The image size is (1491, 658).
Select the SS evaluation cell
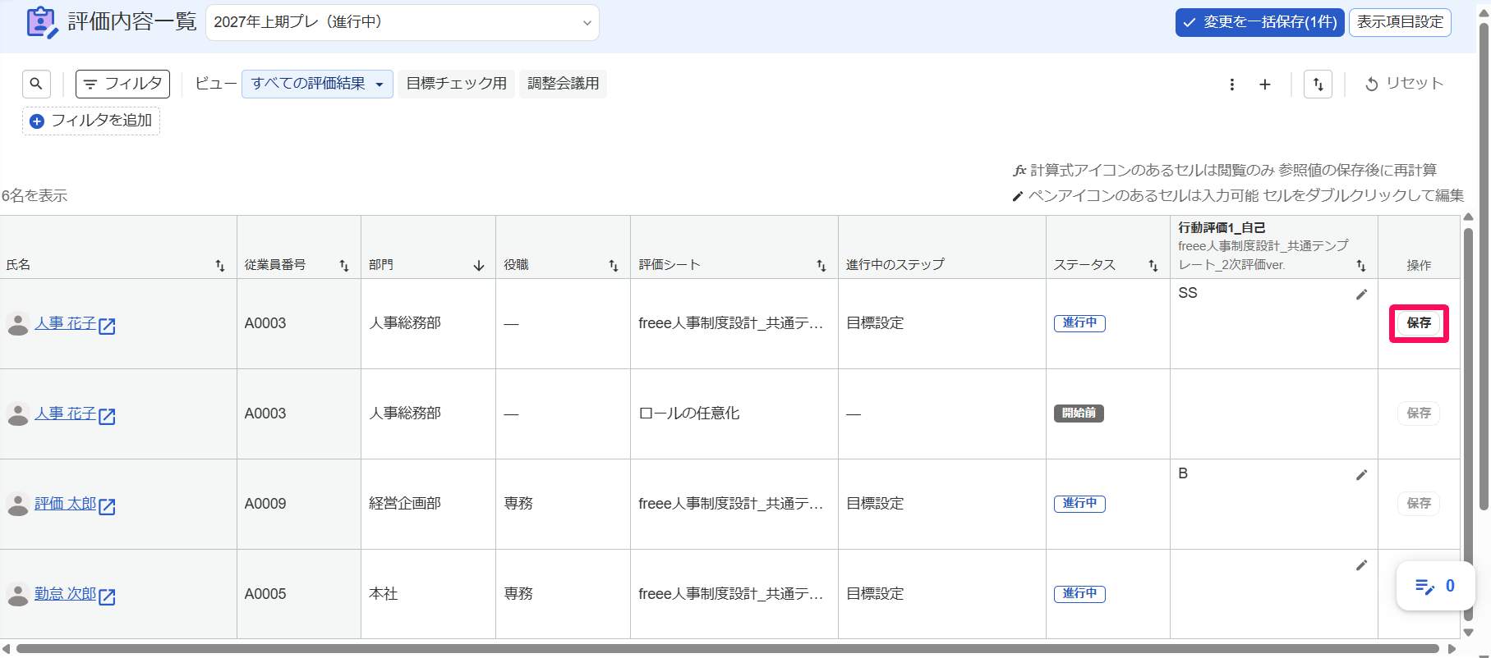click(x=1274, y=323)
